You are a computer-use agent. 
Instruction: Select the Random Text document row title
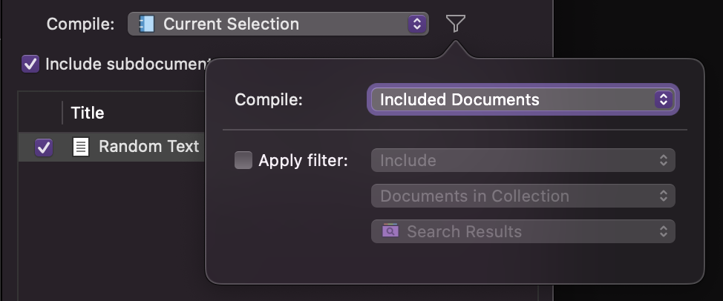coord(148,147)
